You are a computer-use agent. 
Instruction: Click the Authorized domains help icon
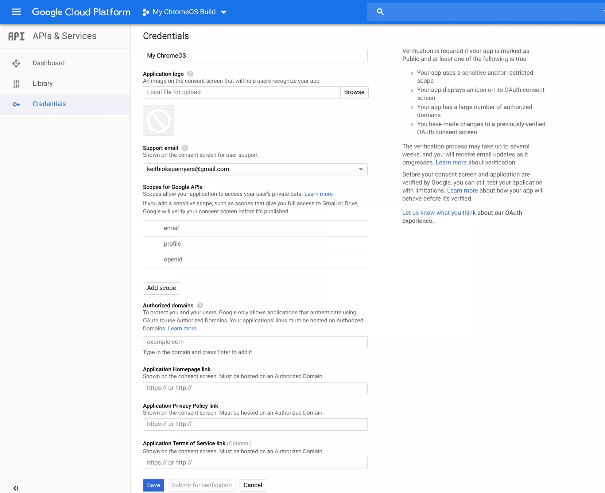pyautogui.click(x=200, y=305)
